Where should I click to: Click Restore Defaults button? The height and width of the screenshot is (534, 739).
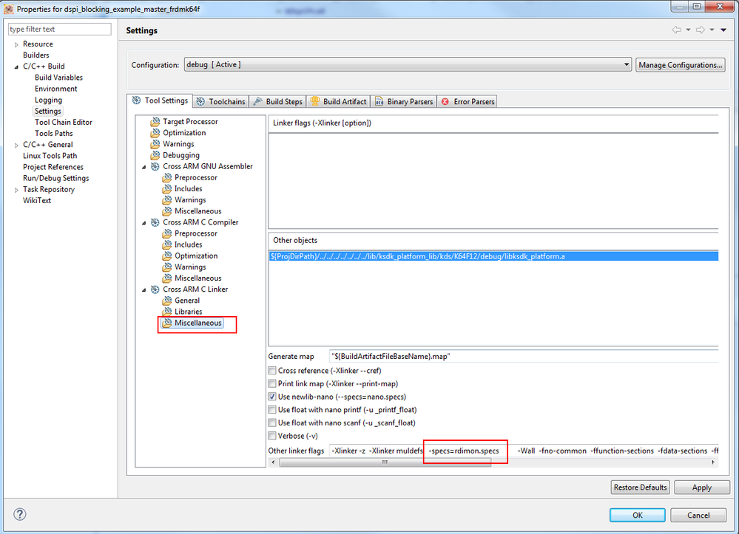(x=640, y=487)
